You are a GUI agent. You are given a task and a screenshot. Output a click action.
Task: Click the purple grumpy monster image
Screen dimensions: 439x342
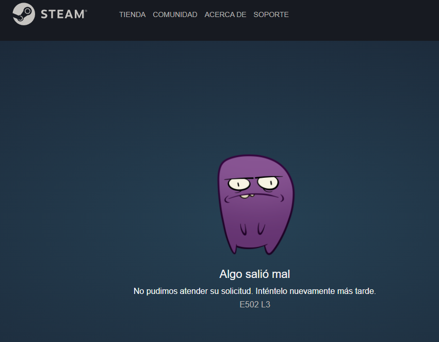[x=256, y=205]
